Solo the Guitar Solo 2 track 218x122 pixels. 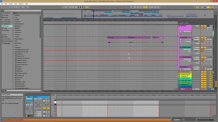coord(208,57)
